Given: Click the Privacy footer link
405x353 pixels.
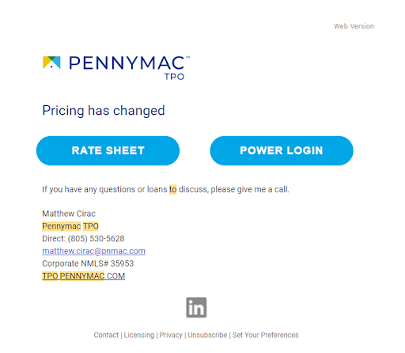Looking at the screenshot, I should 171,335.
